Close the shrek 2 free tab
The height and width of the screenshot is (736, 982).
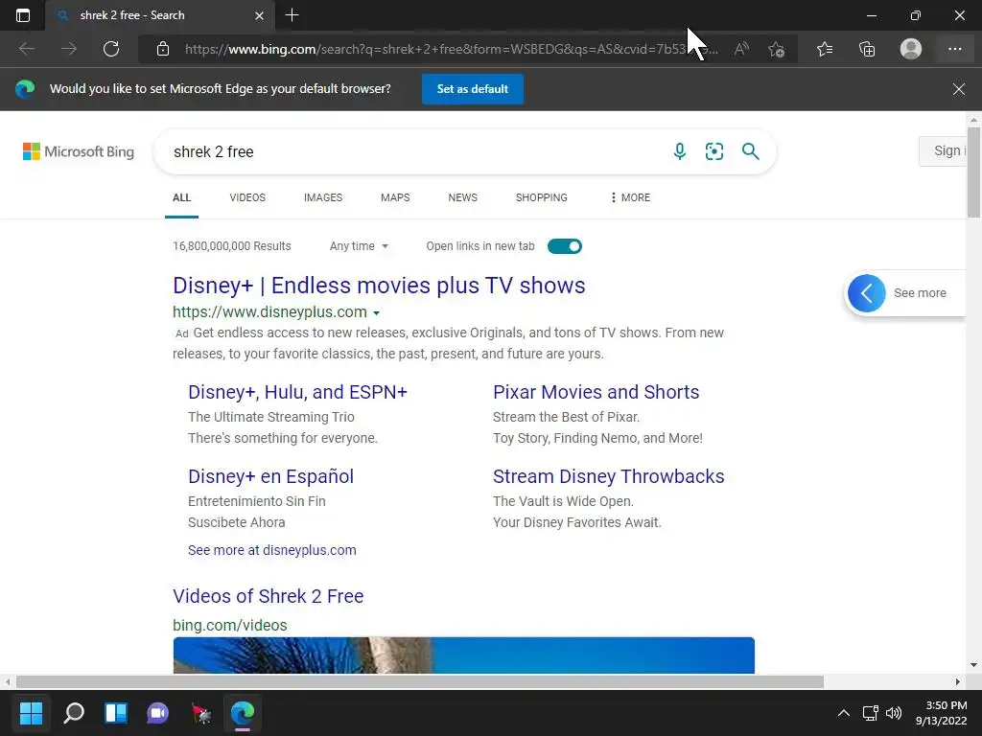coord(259,15)
